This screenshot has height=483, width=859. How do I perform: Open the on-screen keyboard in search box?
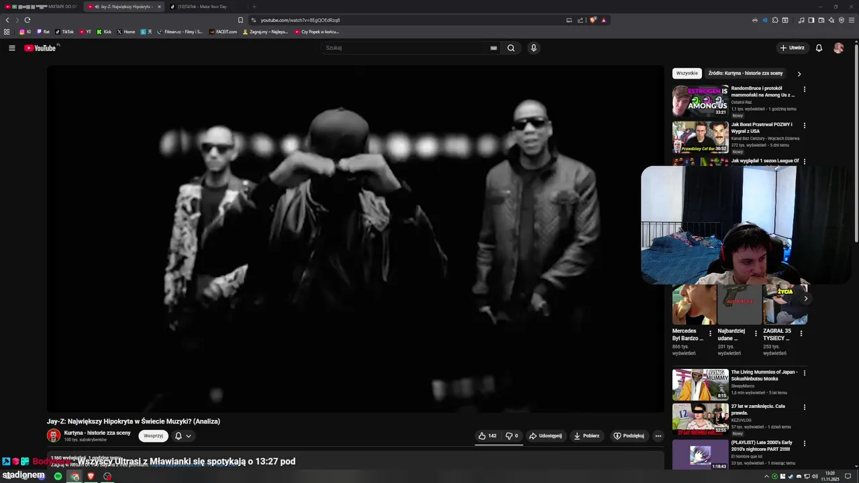click(493, 48)
